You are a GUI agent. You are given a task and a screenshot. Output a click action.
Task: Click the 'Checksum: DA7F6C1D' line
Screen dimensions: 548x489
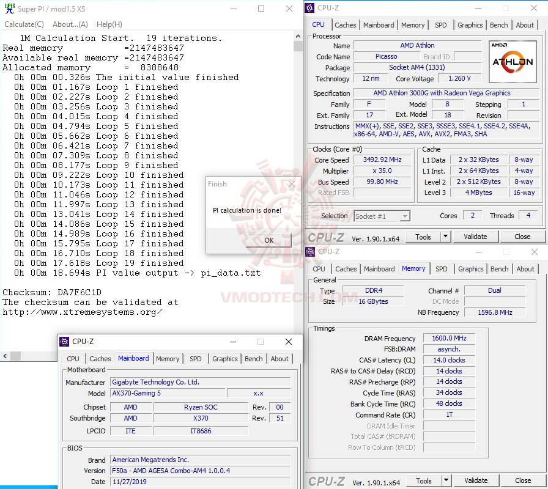tap(52, 292)
